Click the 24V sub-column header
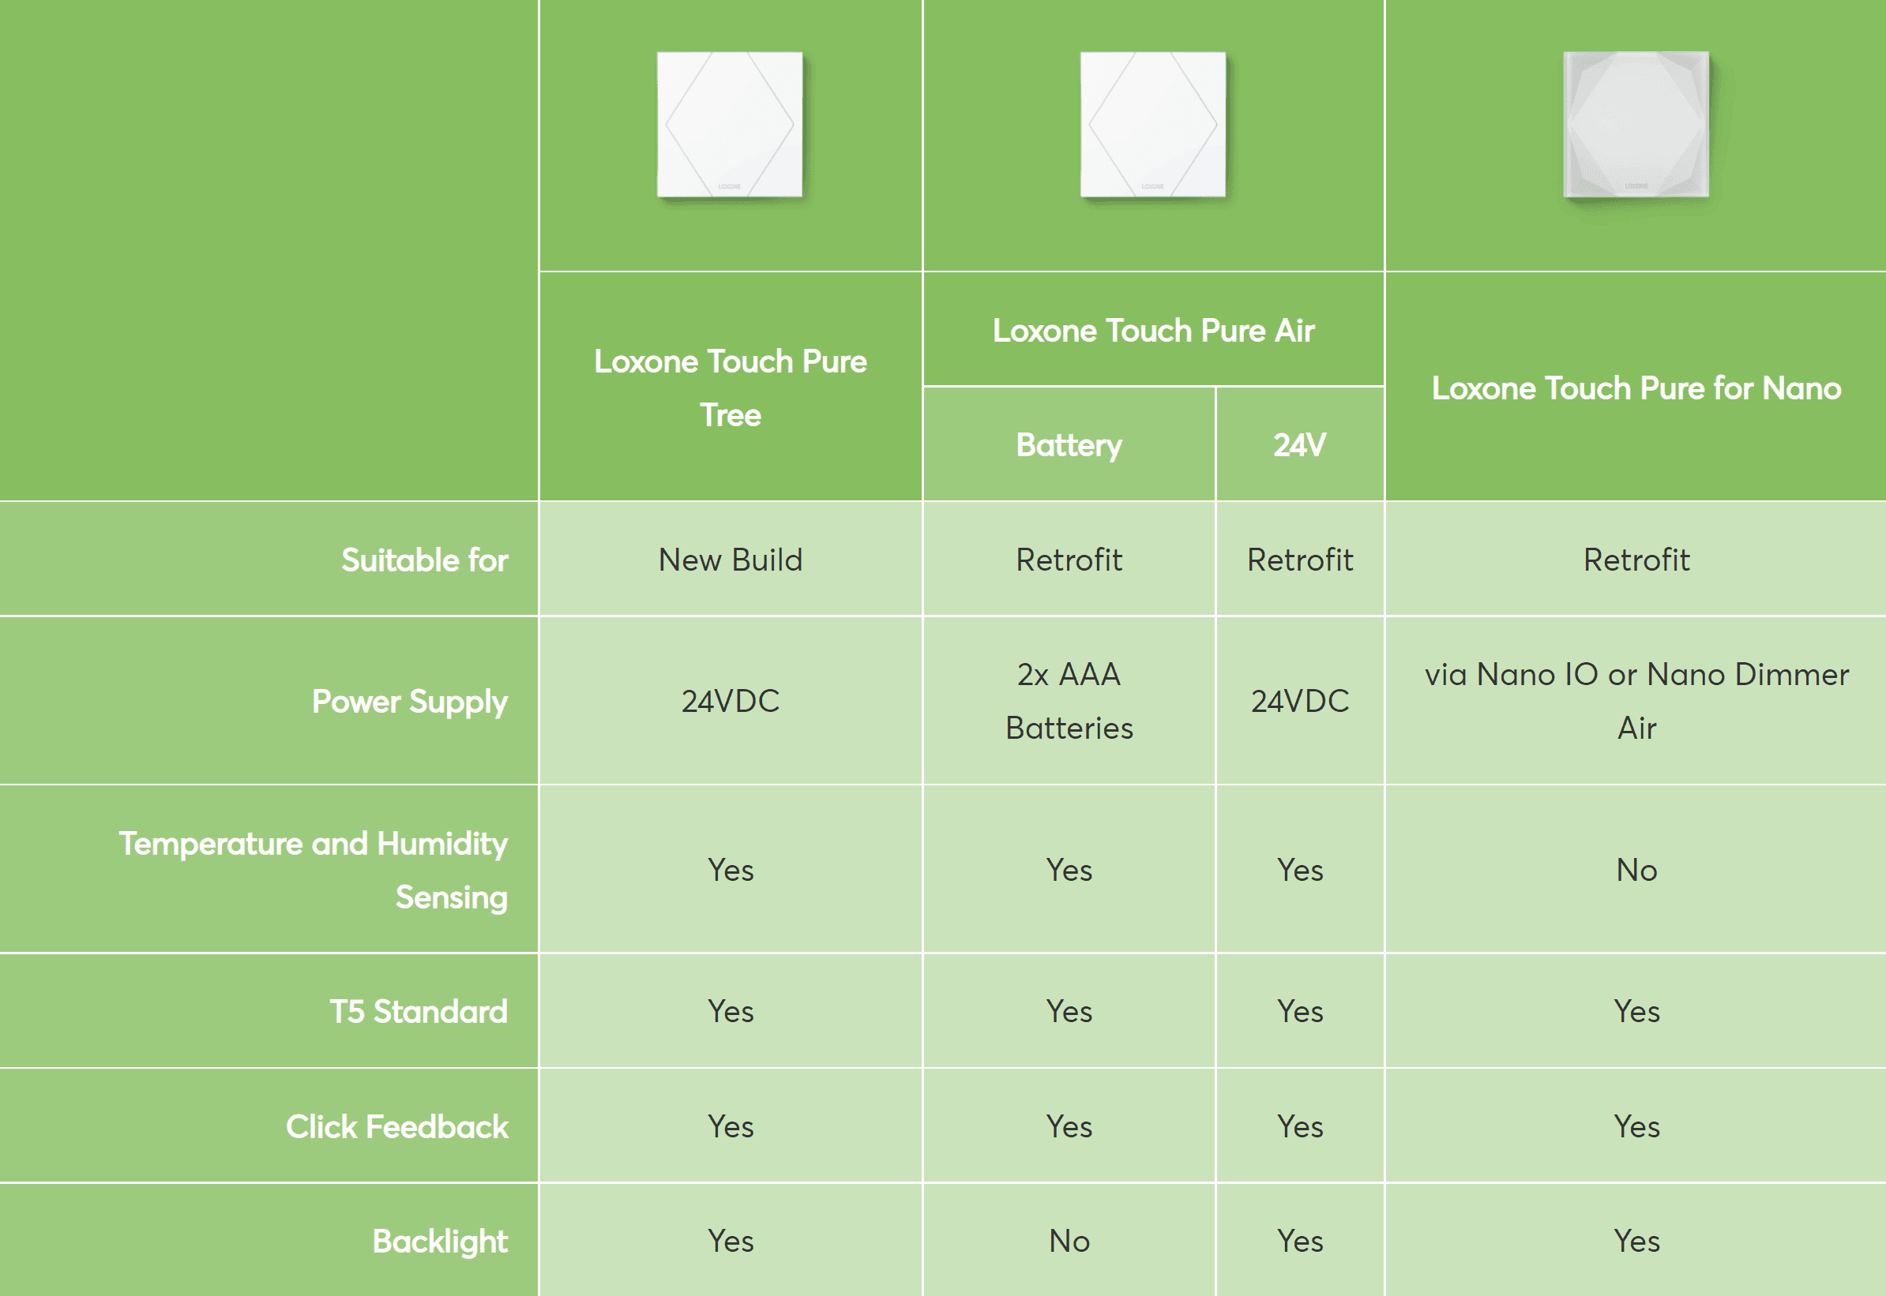 (x=1299, y=445)
